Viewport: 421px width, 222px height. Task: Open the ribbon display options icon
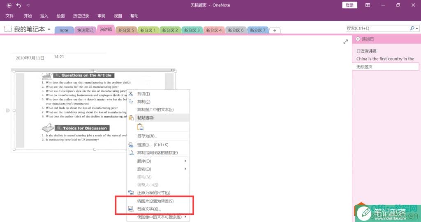coord(368,5)
